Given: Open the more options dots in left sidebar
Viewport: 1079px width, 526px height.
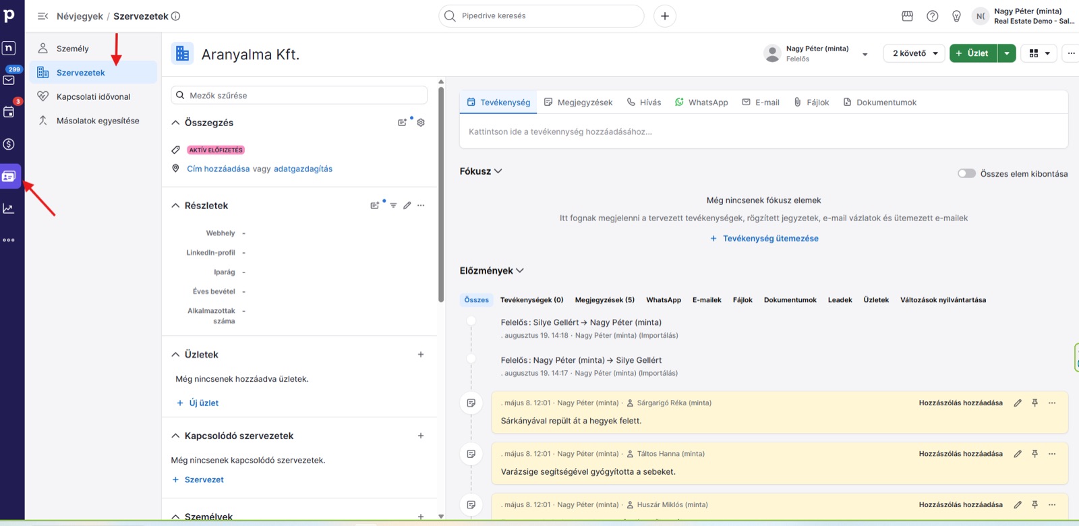Looking at the screenshot, I should (x=9, y=240).
